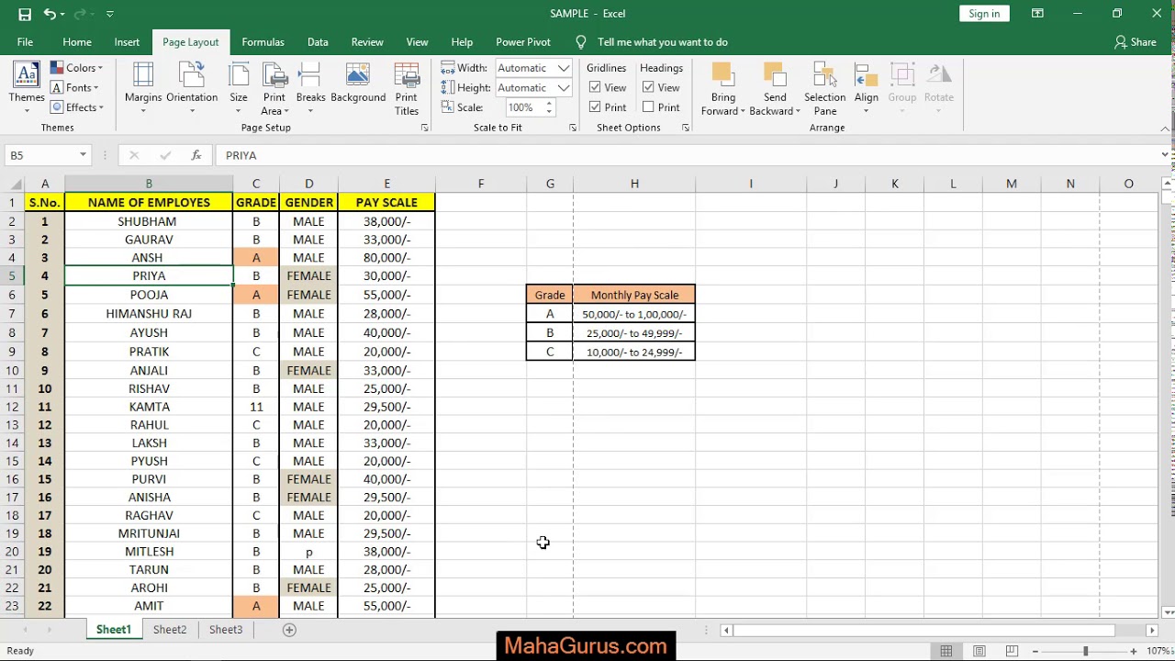The image size is (1175, 661).
Task: Add a new sheet with plus icon
Action: 289,630
